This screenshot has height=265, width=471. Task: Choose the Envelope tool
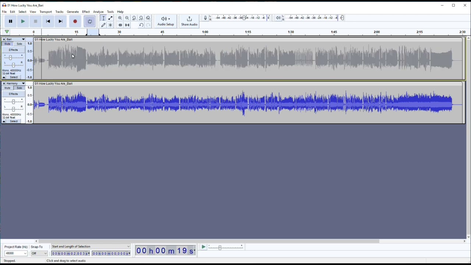tap(110, 18)
